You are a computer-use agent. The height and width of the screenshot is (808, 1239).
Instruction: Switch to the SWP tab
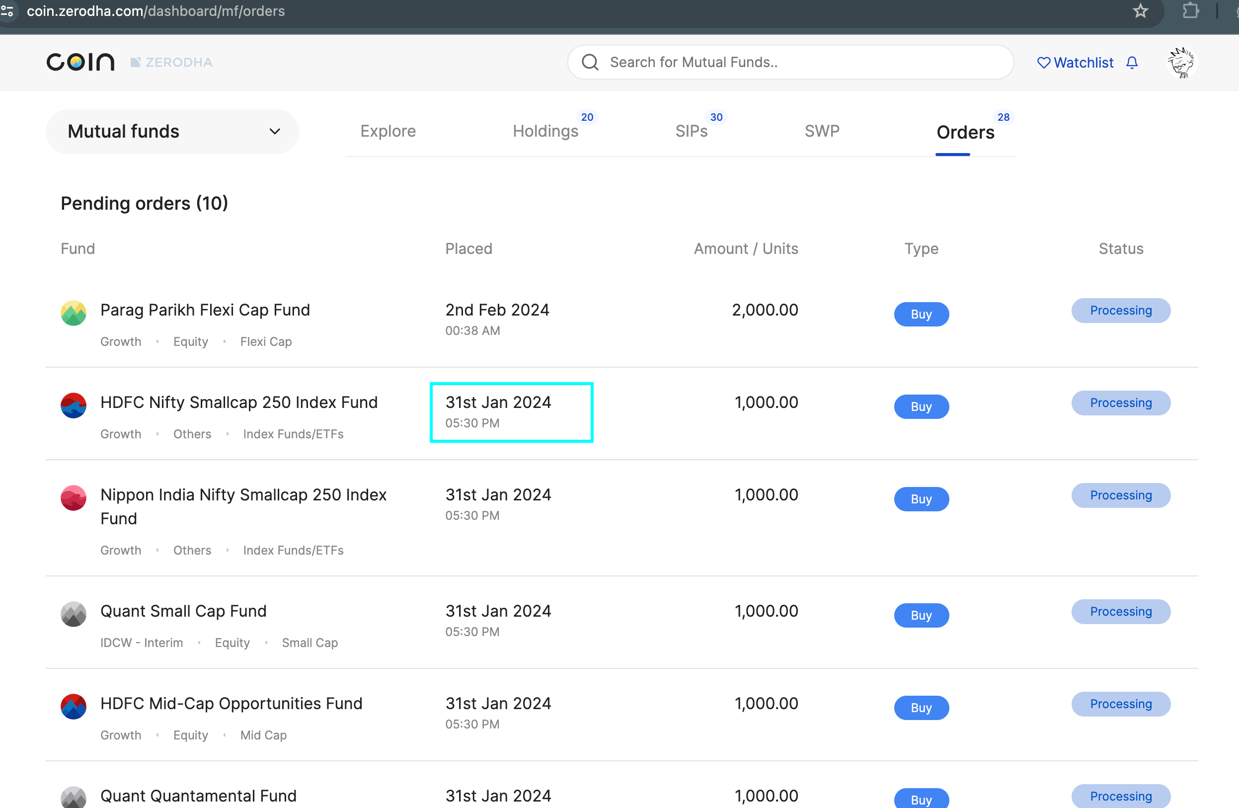(822, 131)
